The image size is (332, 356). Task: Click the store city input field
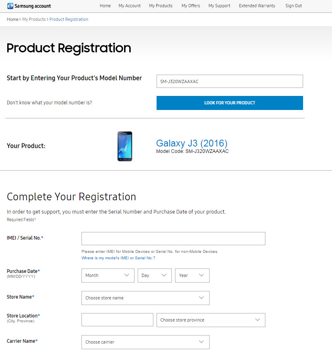(x=117, y=319)
